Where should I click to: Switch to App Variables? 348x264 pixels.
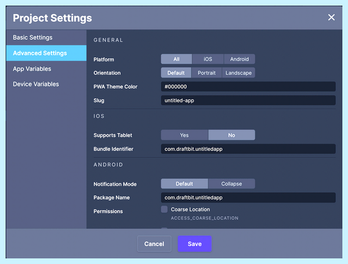[x=46, y=68]
